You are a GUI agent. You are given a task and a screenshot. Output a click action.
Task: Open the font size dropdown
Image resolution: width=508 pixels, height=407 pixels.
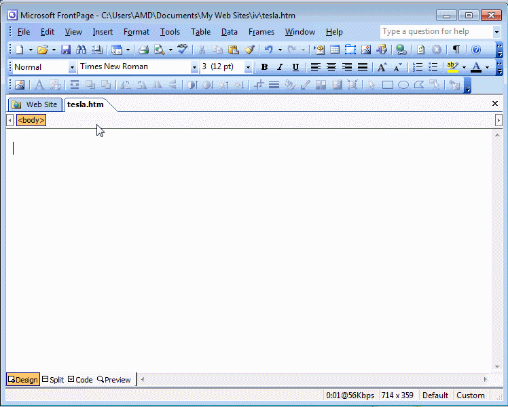pos(247,67)
